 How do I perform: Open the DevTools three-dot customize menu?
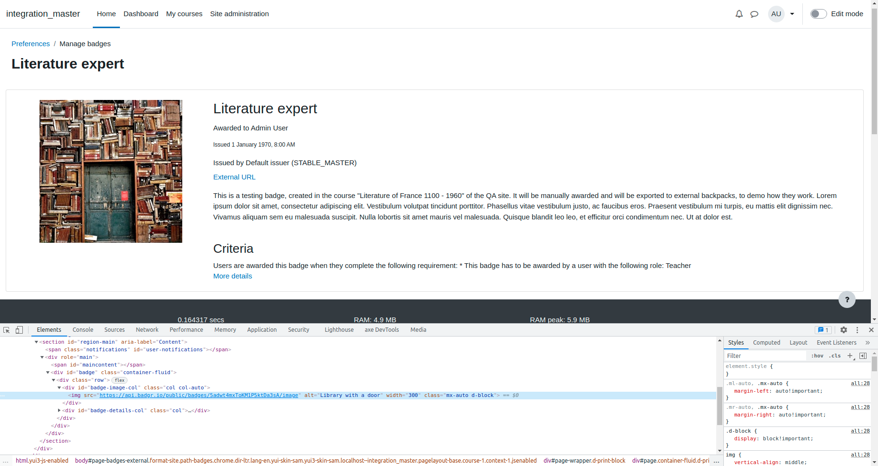pos(858,330)
